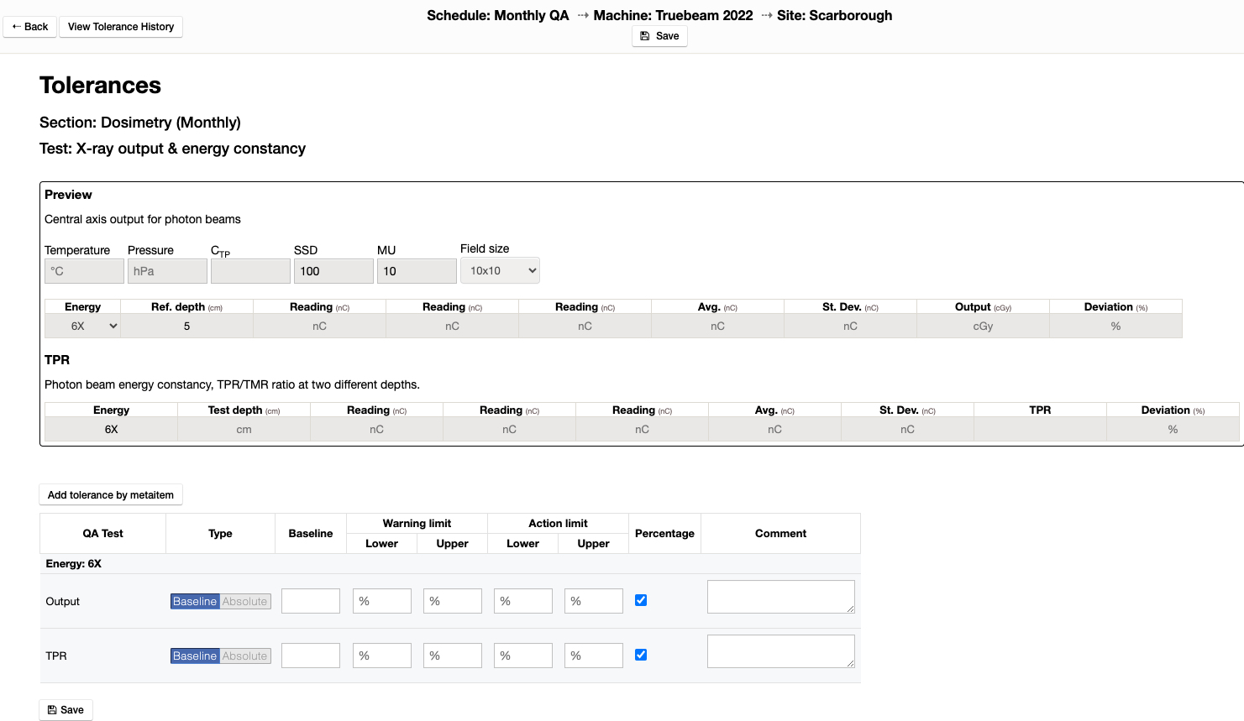This screenshot has height=721, width=1244.
Task: Click TPR action limit Lower field
Action: click(523, 656)
